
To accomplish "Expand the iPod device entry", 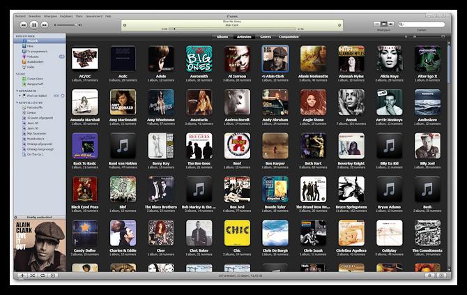I will click(20, 96).
